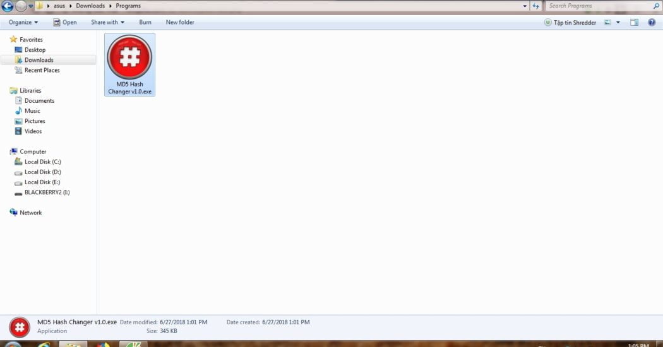
Task: Select Network in the navigation pane
Action: pyautogui.click(x=30, y=213)
